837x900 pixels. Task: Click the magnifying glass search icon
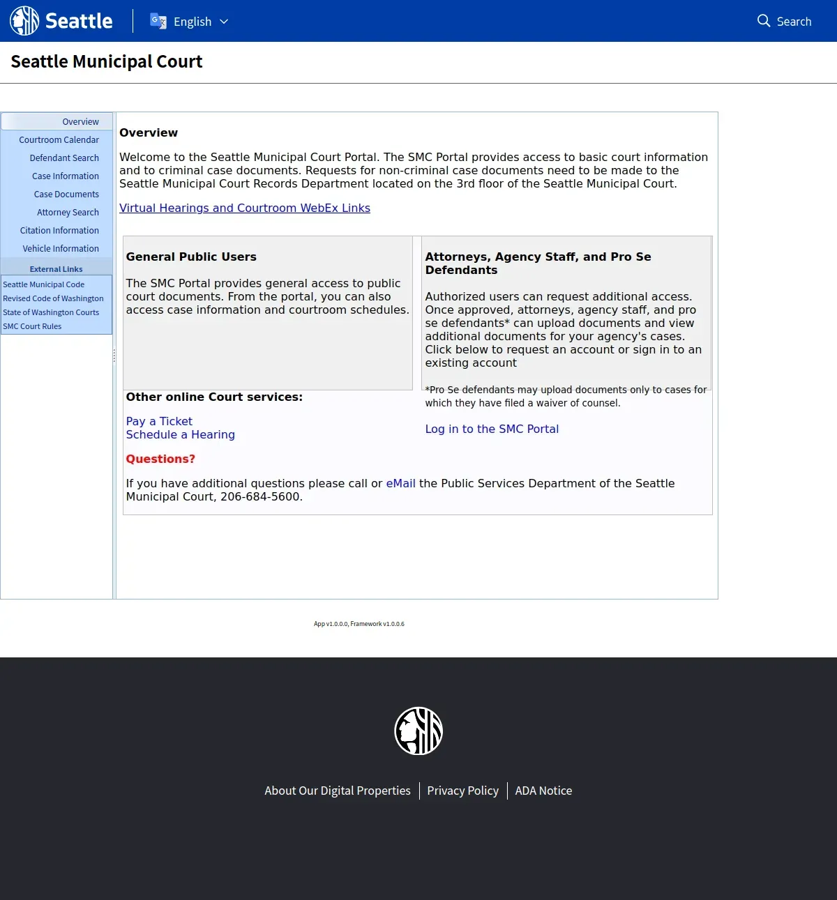coord(764,21)
